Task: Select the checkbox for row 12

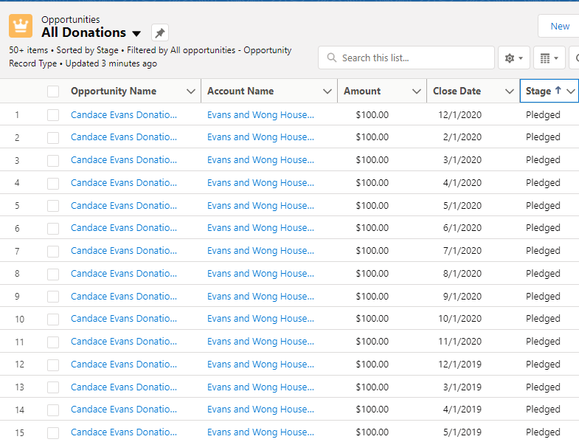Action: [53, 365]
